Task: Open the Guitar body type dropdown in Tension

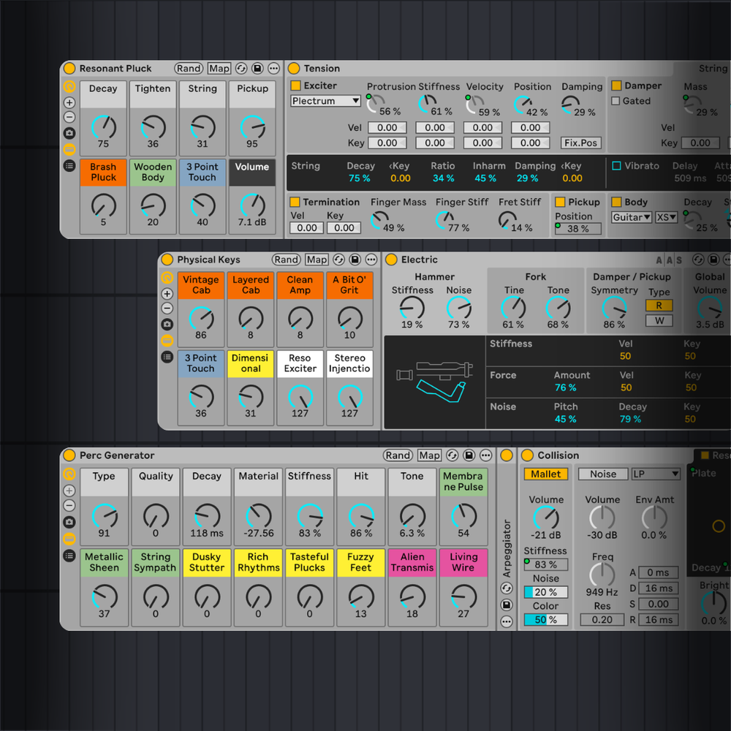Action: 632,217
